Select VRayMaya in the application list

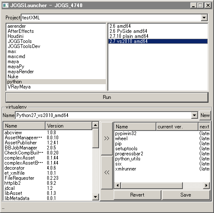click(x=56, y=87)
